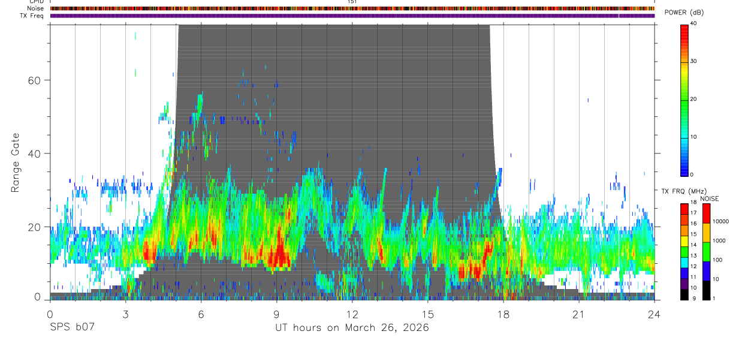Select the yellow 1000 NOISE legend block
The width and height of the screenshot is (736, 340).
point(707,232)
